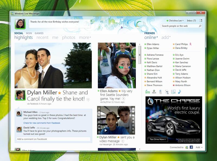The width and height of the screenshot is (217, 161).
Task: Click the 'Add a comment on Facebook' field
Action: (53, 139)
